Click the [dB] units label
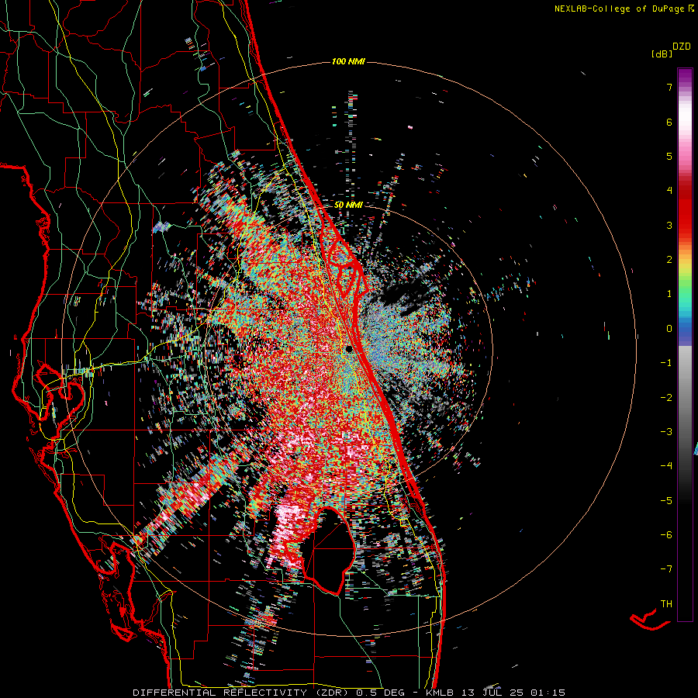Viewport: 698px width, 698px height. (x=662, y=54)
